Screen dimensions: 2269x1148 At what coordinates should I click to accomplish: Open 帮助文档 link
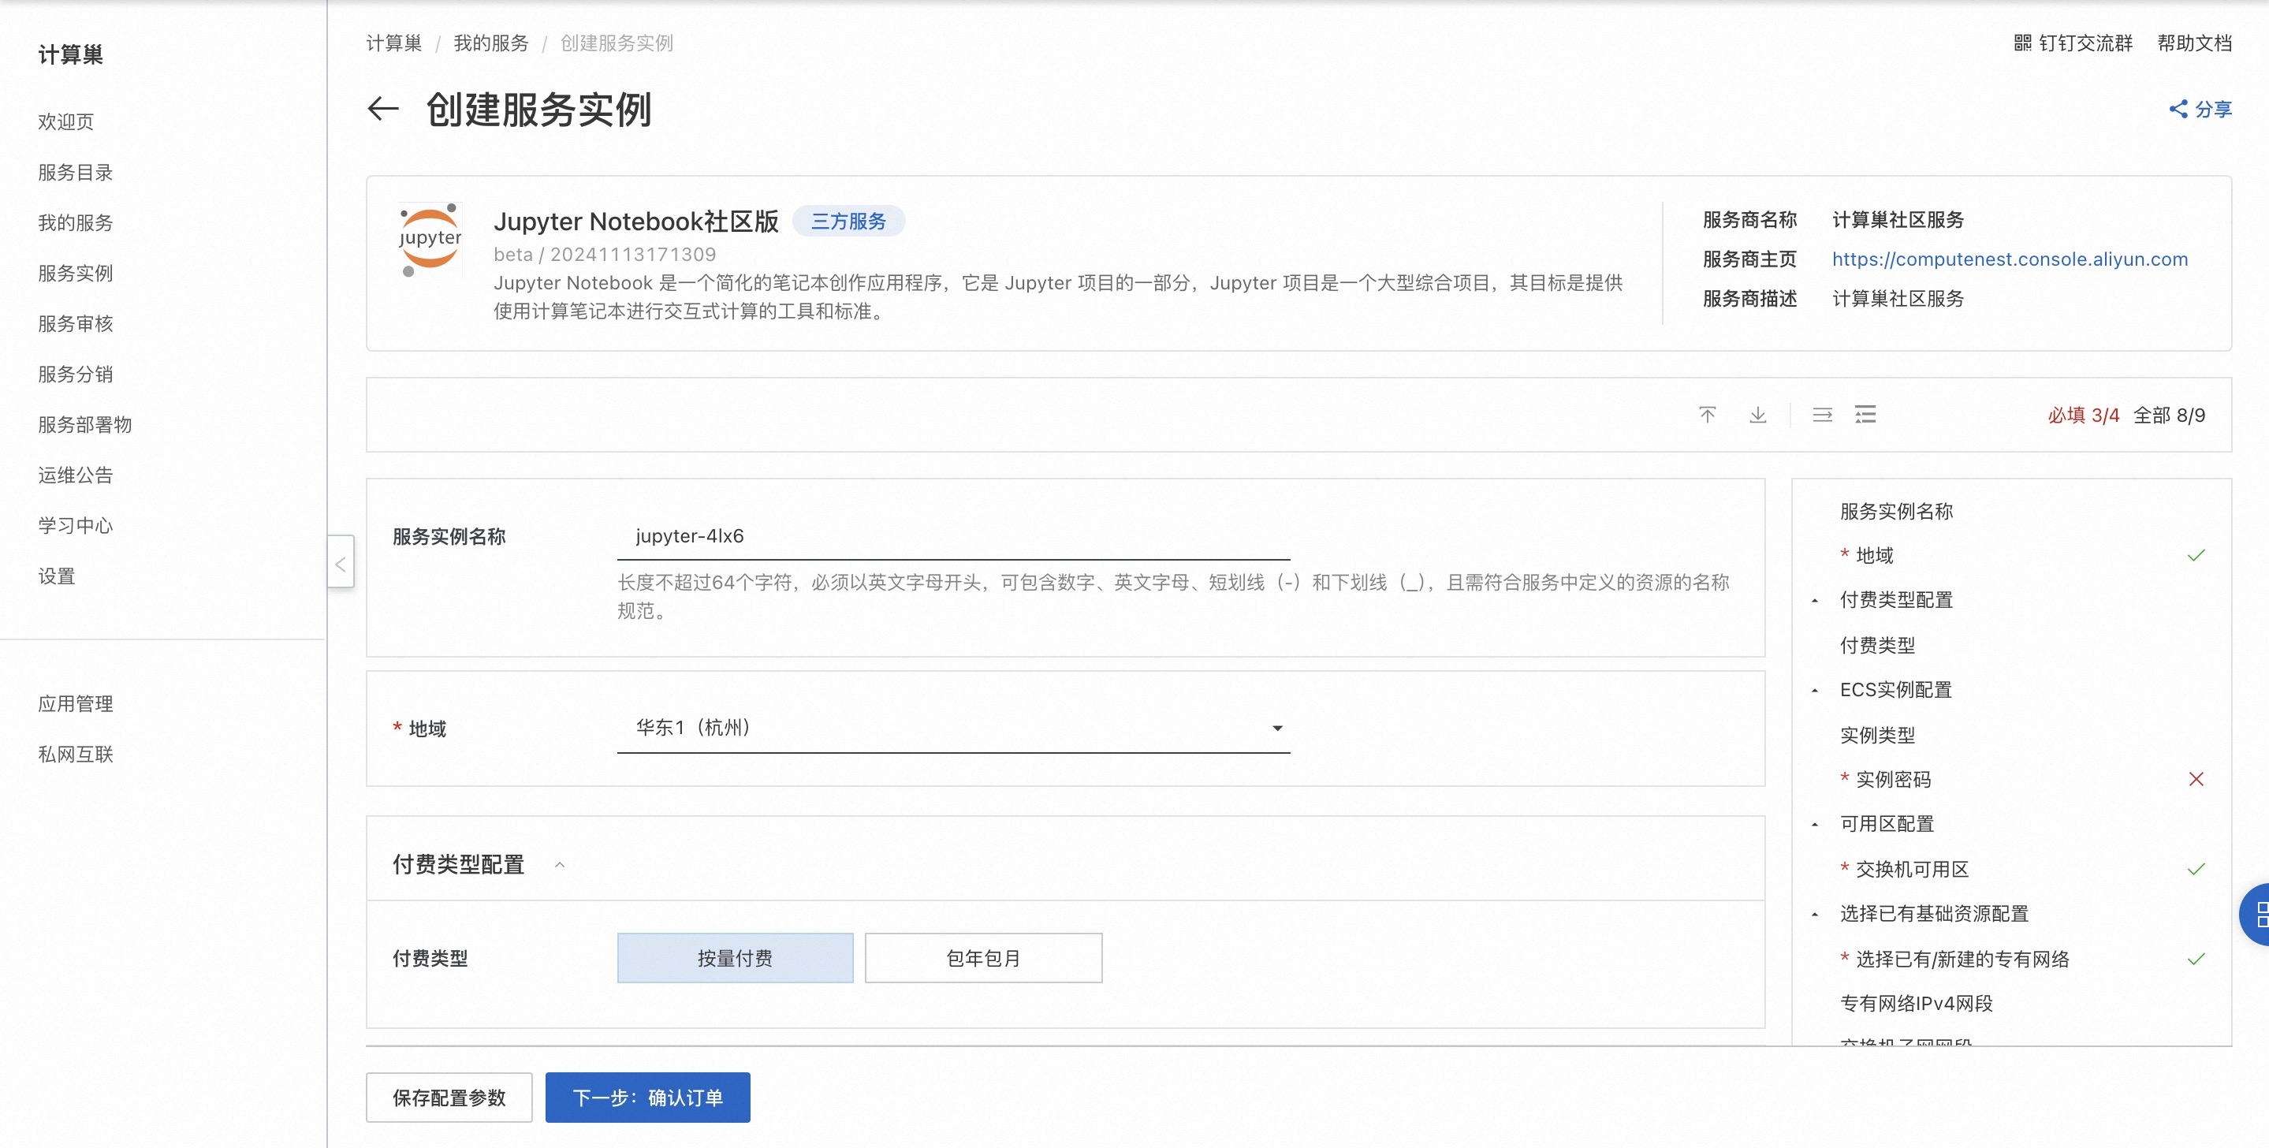tap(2195, 43)
